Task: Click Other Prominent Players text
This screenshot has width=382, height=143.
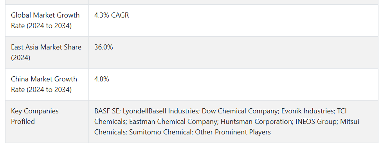Action: tap(233, 132)
